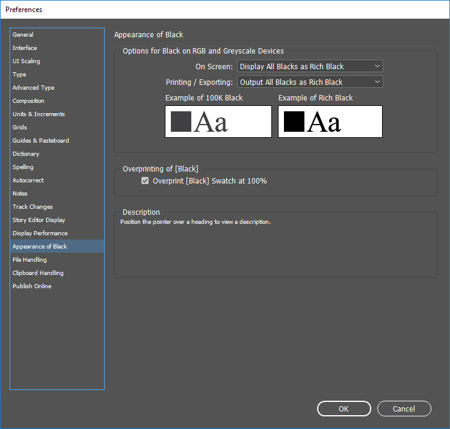450x429 pixels.
Task: Open the On Screen dropdown
Action: tap(310, 66)
